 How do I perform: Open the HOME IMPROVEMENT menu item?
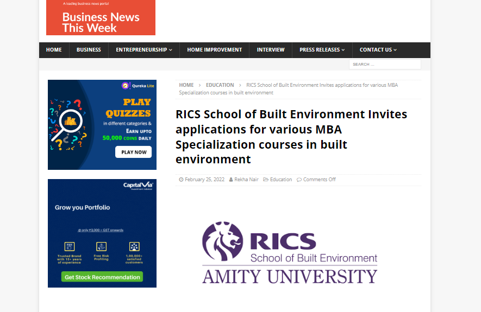tap(215, 50)
